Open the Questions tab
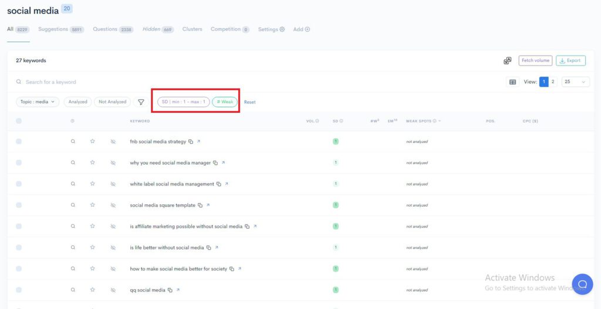This screenshot has height=309, width=601. tap(113, 29)
